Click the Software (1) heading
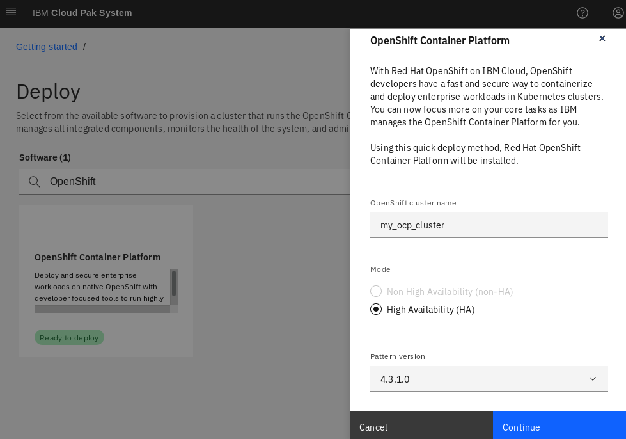Viewport: 626px width, 439px height. tap(45, 157)
